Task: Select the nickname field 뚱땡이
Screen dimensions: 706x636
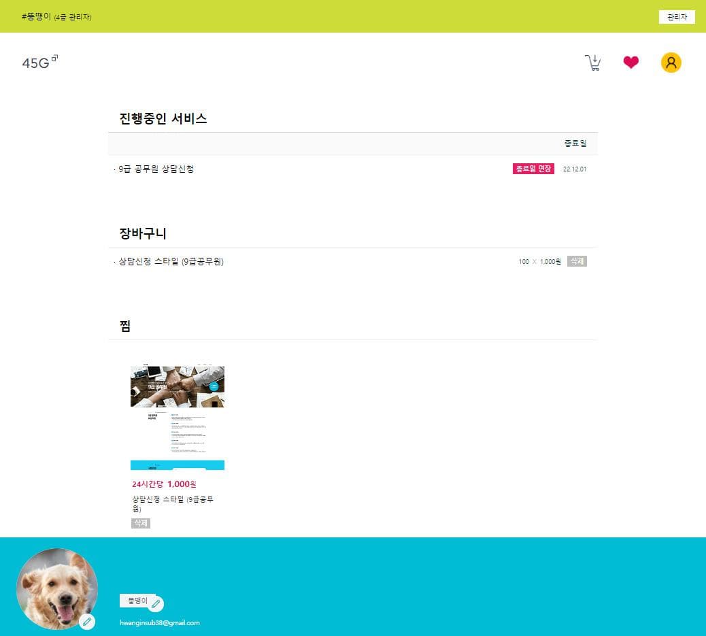Action: coord(138,601)
